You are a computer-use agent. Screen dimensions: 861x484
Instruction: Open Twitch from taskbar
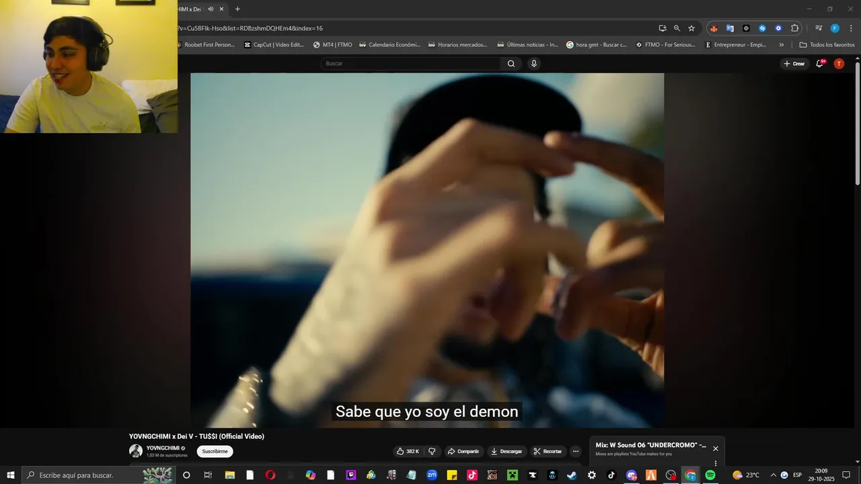point(351,475)
